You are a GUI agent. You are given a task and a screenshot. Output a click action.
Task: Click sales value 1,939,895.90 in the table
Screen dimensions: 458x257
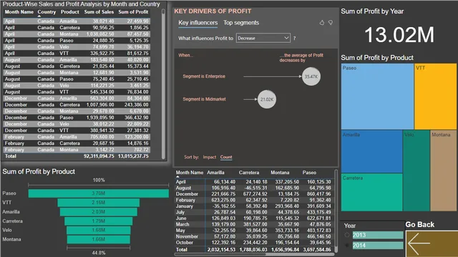click(100, 118)
